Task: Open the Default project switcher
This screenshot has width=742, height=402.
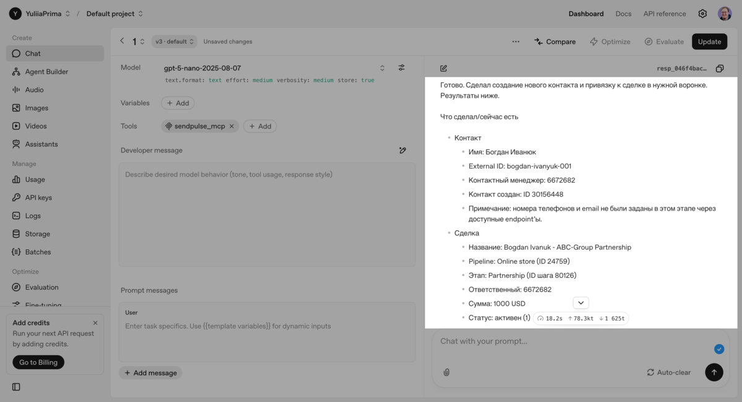Action: (x=114, y=14)
